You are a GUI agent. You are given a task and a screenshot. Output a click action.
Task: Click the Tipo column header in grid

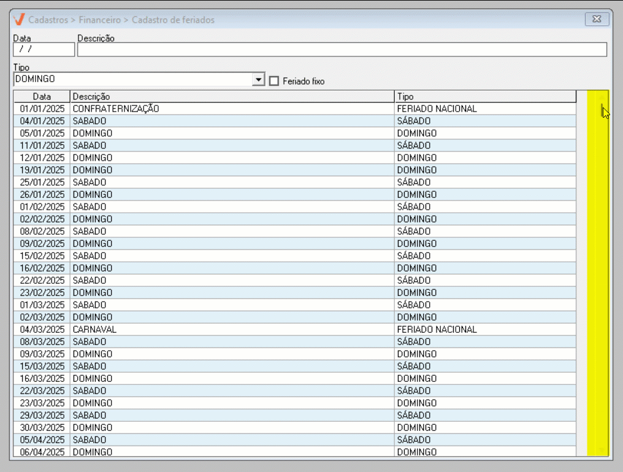click(x=484, y=96)
